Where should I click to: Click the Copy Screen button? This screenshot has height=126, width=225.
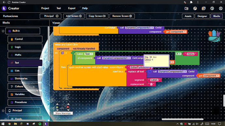coord(97,16)
